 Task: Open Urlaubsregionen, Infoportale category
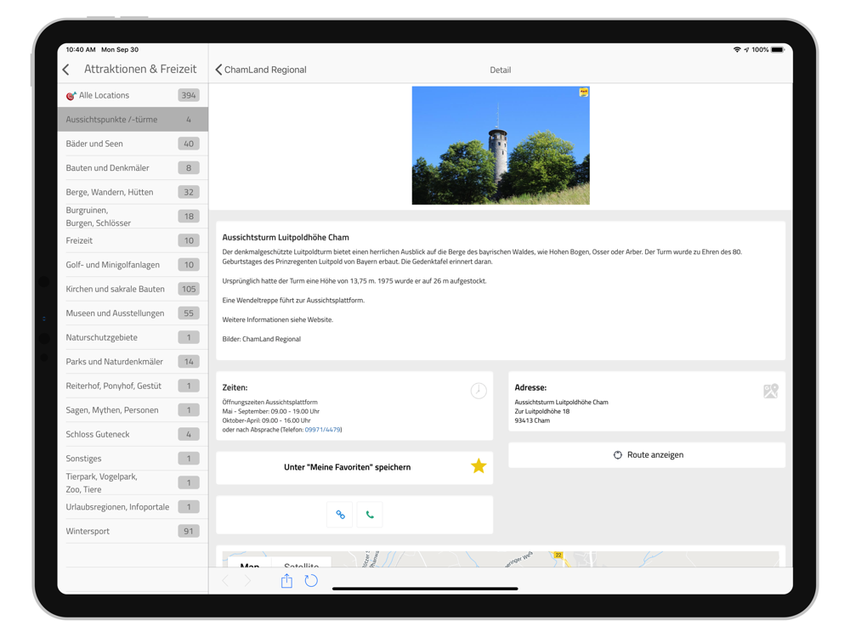tap(133, 507)
